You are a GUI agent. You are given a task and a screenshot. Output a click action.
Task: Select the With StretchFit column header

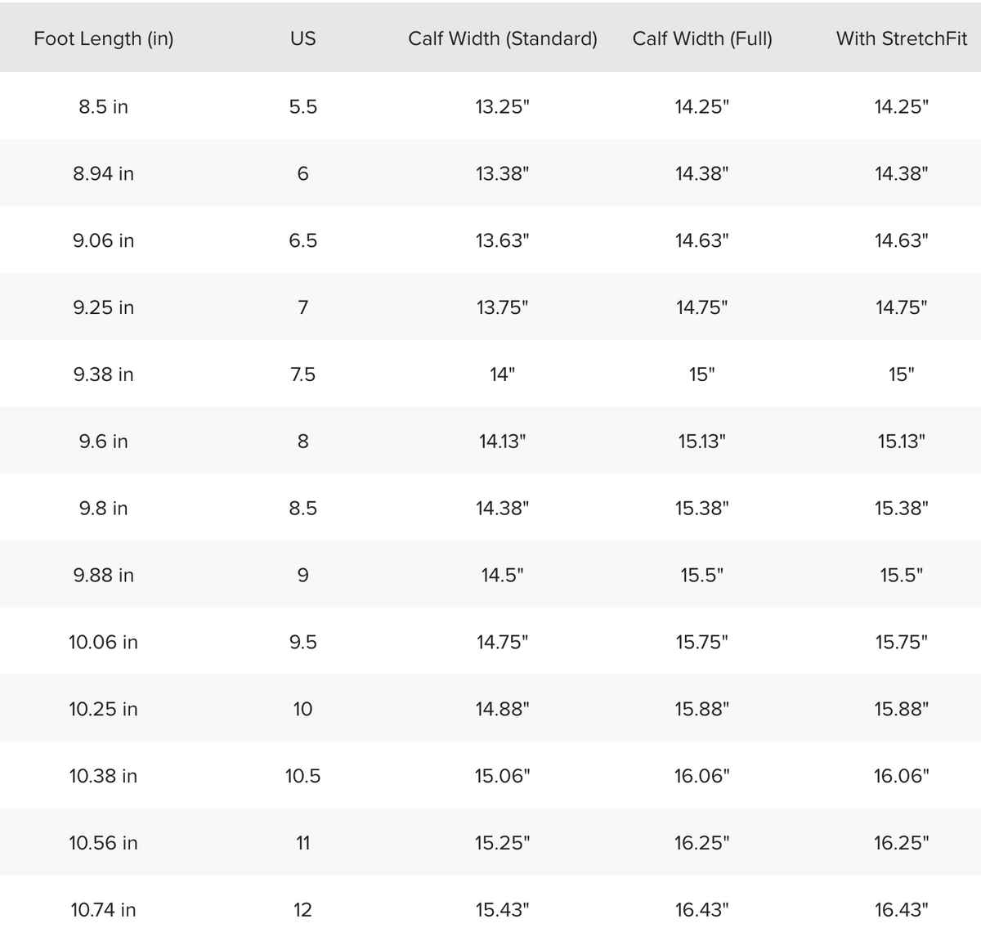coord(902,38)
